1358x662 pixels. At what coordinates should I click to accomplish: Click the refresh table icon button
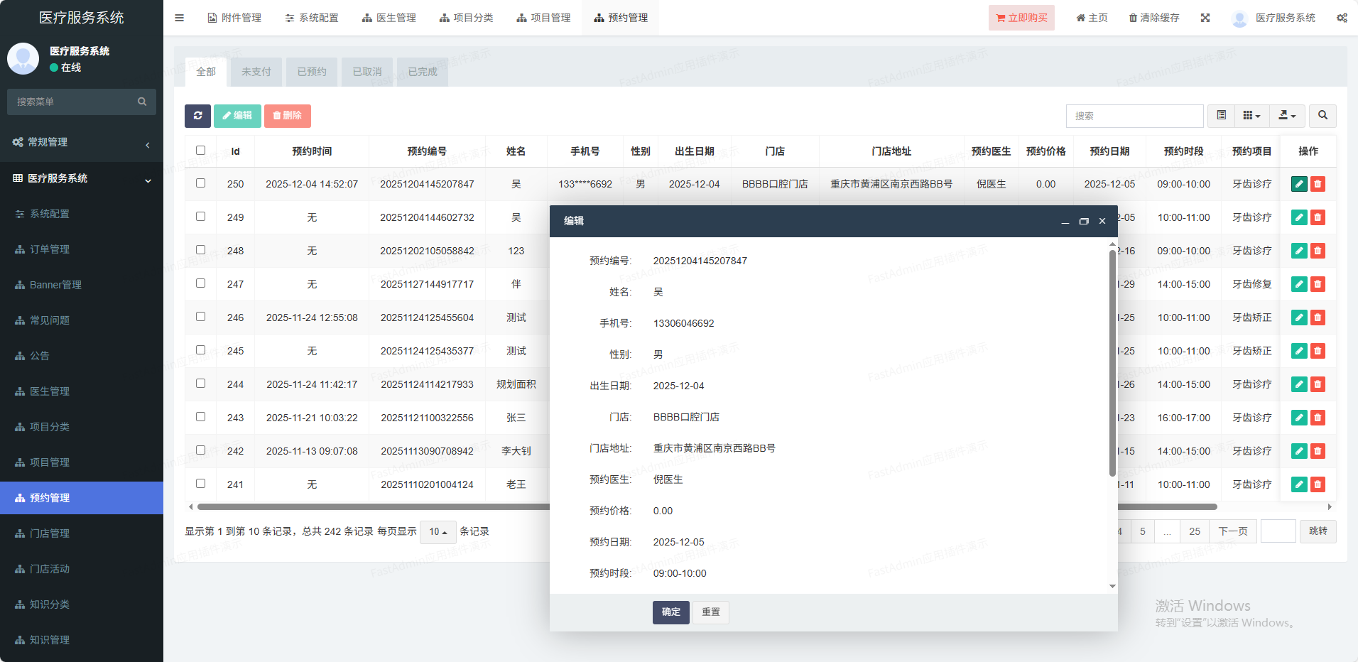tap(197, 116)
